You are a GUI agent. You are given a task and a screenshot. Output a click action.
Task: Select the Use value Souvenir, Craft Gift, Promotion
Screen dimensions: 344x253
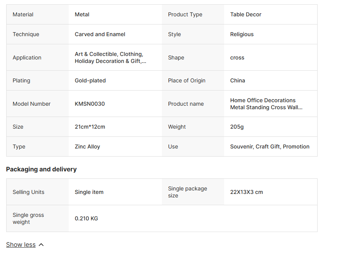(x=269, y=147)
